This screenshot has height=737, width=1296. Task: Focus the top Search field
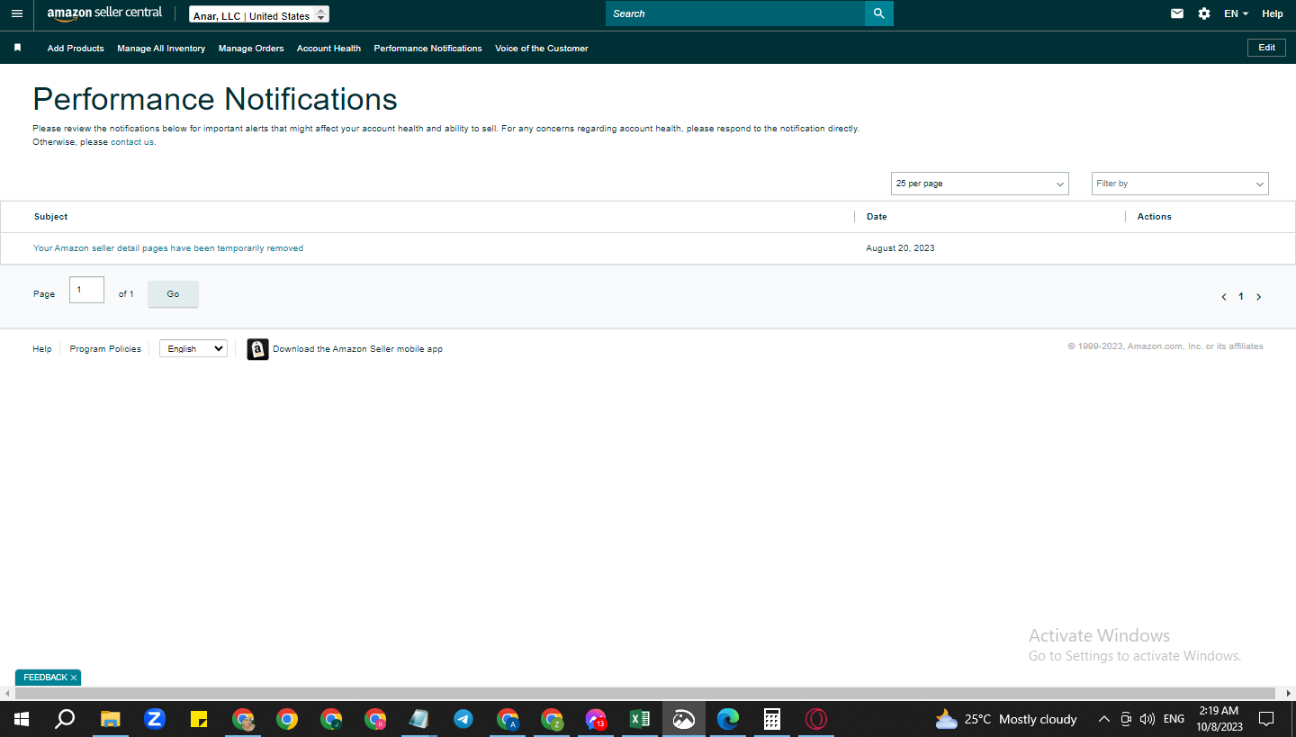point(735,13)
